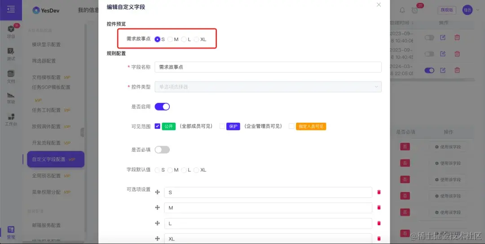Delete the field created at 10:40:06
Image resolution: width=485 pixels, height=244 pixels.
click(457, 37)
